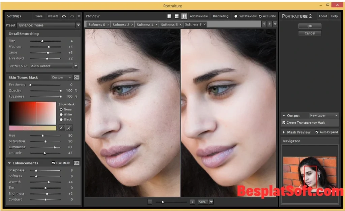This screenshot has height=211, width=345.
Task: Select the vertical split preview icon
Action: pyautogui.click(x=184, y=16)
